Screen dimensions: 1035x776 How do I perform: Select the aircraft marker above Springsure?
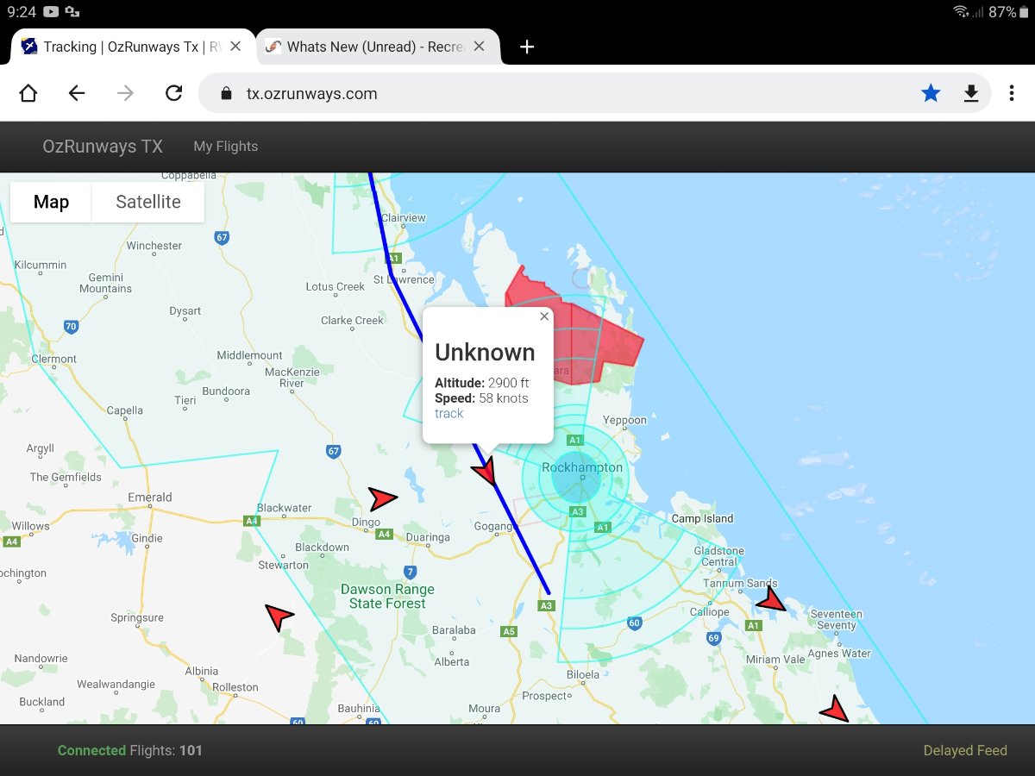pyautogui.click(x=278, y=616)
